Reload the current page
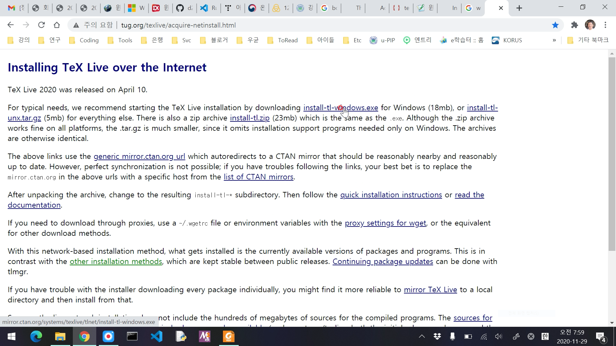 (x=41, y=25)
